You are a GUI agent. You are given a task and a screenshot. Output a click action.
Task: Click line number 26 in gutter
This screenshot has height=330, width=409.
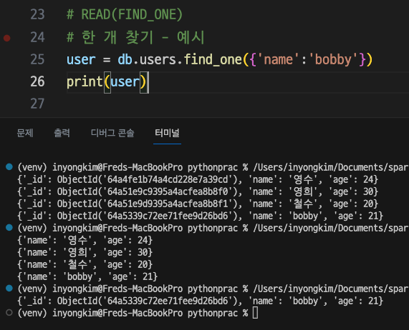37,81
